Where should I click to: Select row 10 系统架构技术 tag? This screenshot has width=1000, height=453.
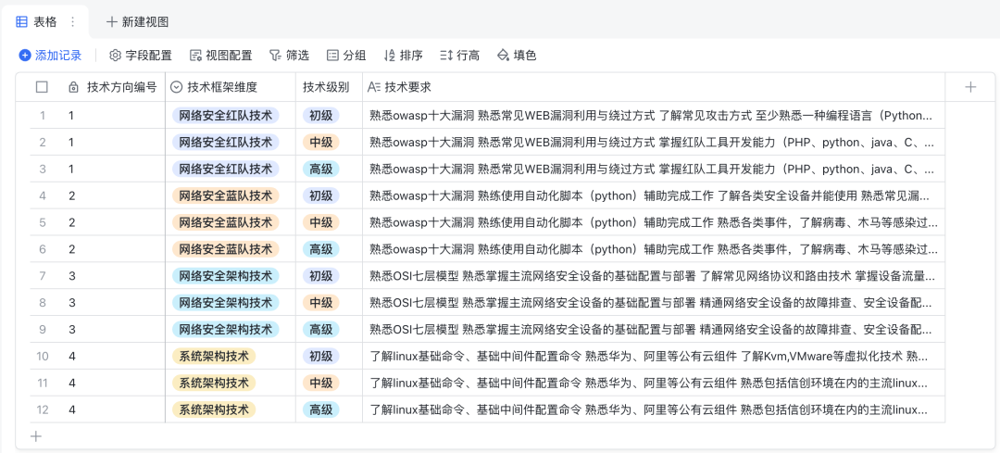tap(214, 356)
